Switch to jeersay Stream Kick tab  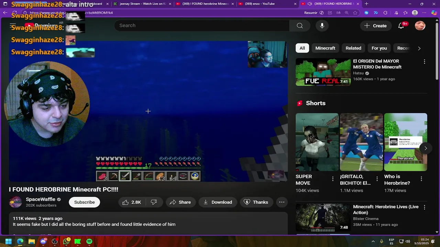coord(142,4)
